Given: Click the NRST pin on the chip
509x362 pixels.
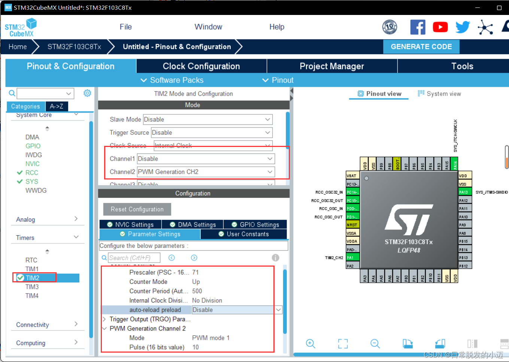Looking at the screenshot, I should click(x=352, y=225).
